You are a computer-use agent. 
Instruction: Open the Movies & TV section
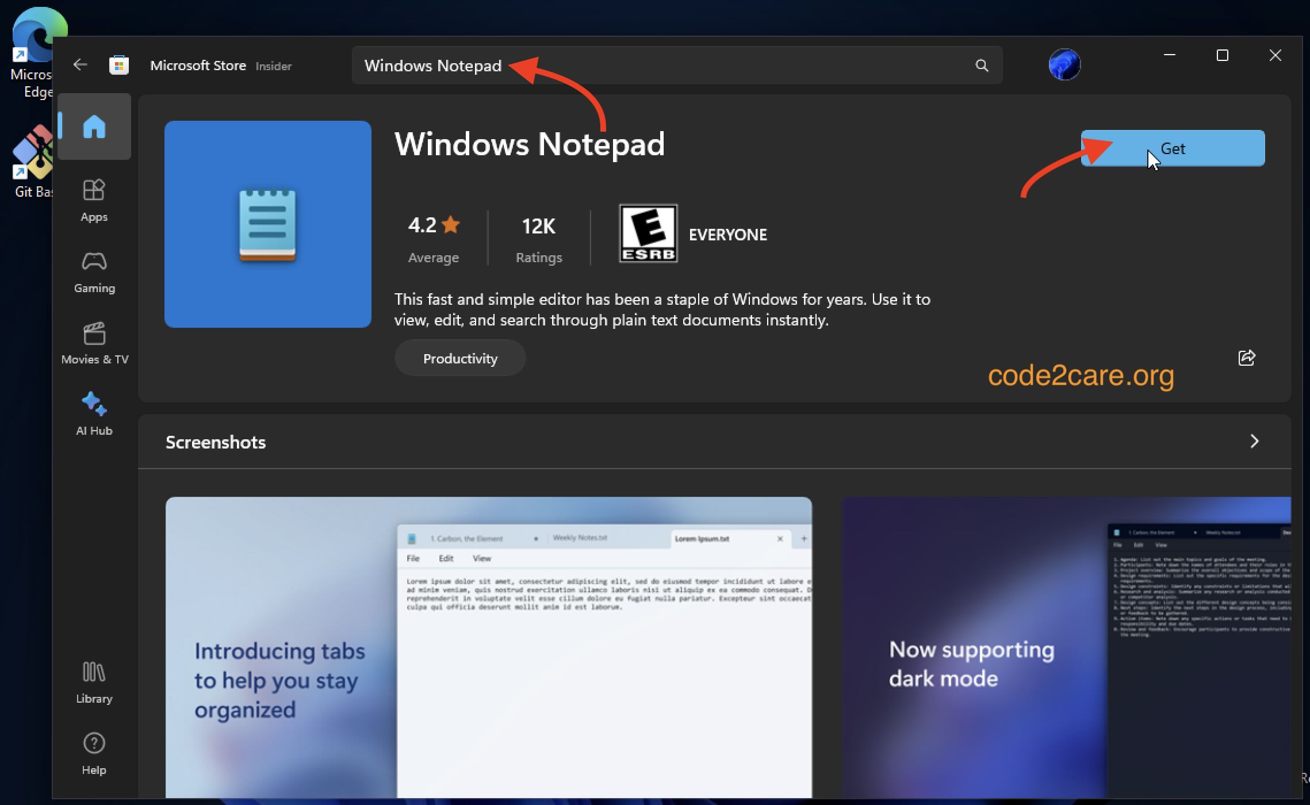click(x=94, y=342)
